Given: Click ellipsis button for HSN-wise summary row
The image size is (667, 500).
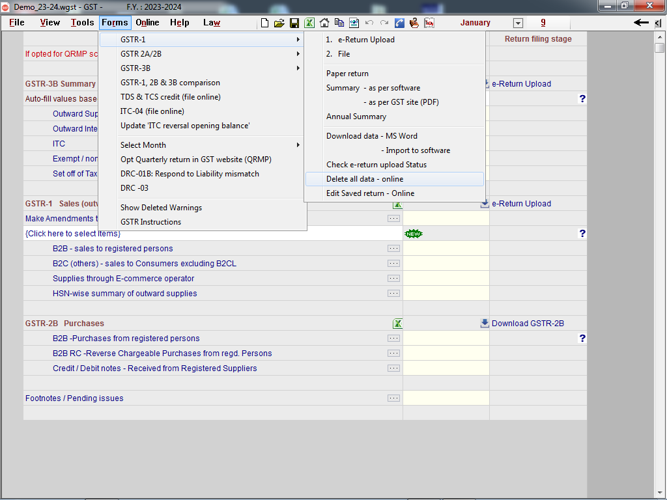Looking at the screenshot, I should pos(393,294).
